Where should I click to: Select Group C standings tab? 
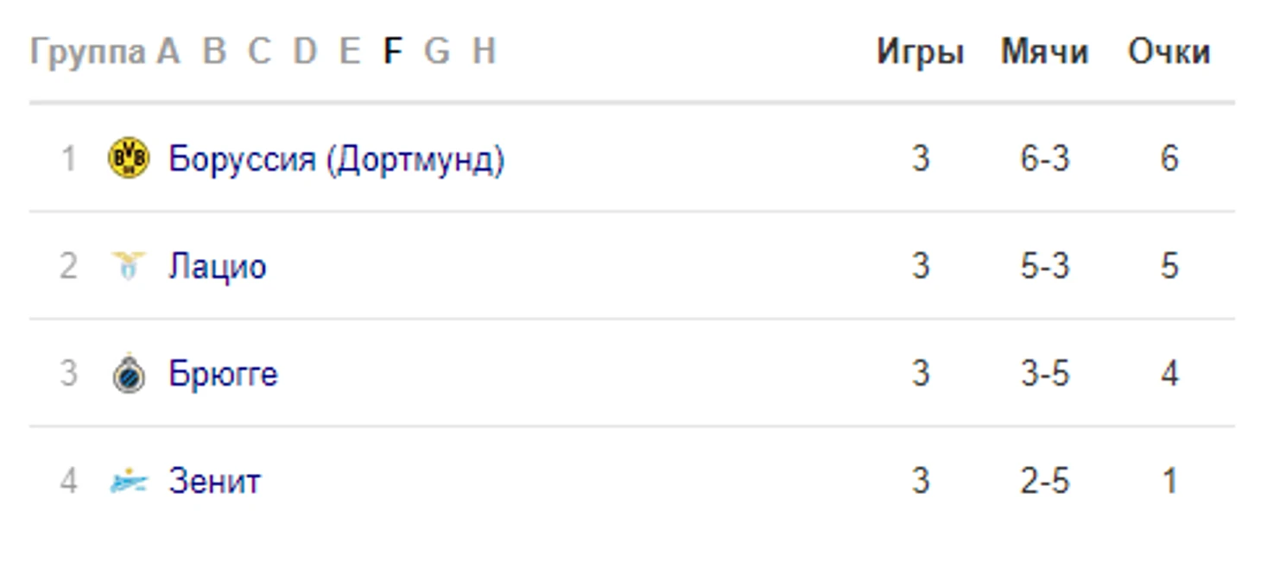(x=259, y=53)
